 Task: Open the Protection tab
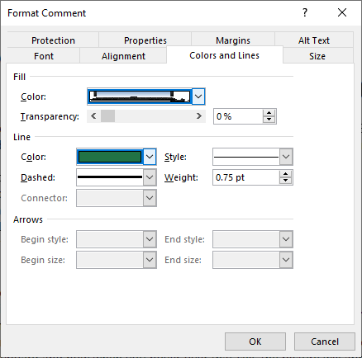(x=53, y=40)
